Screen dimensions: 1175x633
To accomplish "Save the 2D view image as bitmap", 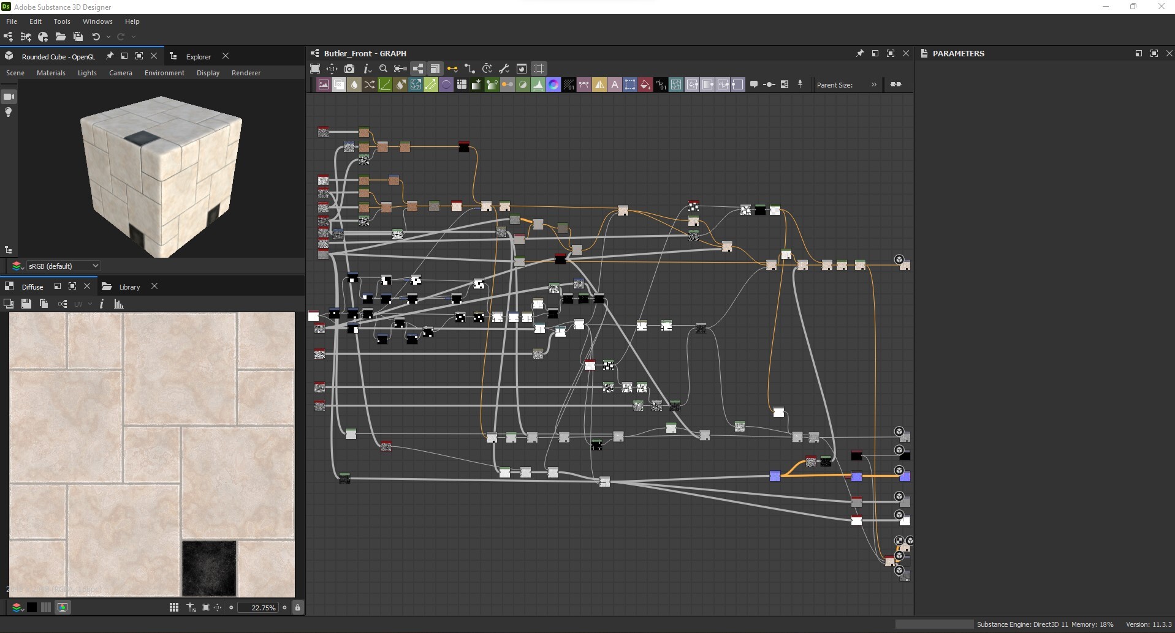I will click(26, 304).
